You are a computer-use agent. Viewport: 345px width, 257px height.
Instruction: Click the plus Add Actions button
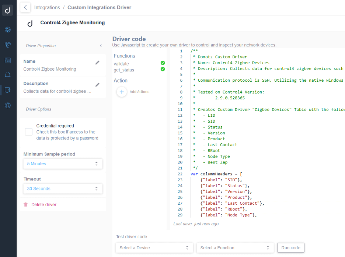[x=122, y=92]
